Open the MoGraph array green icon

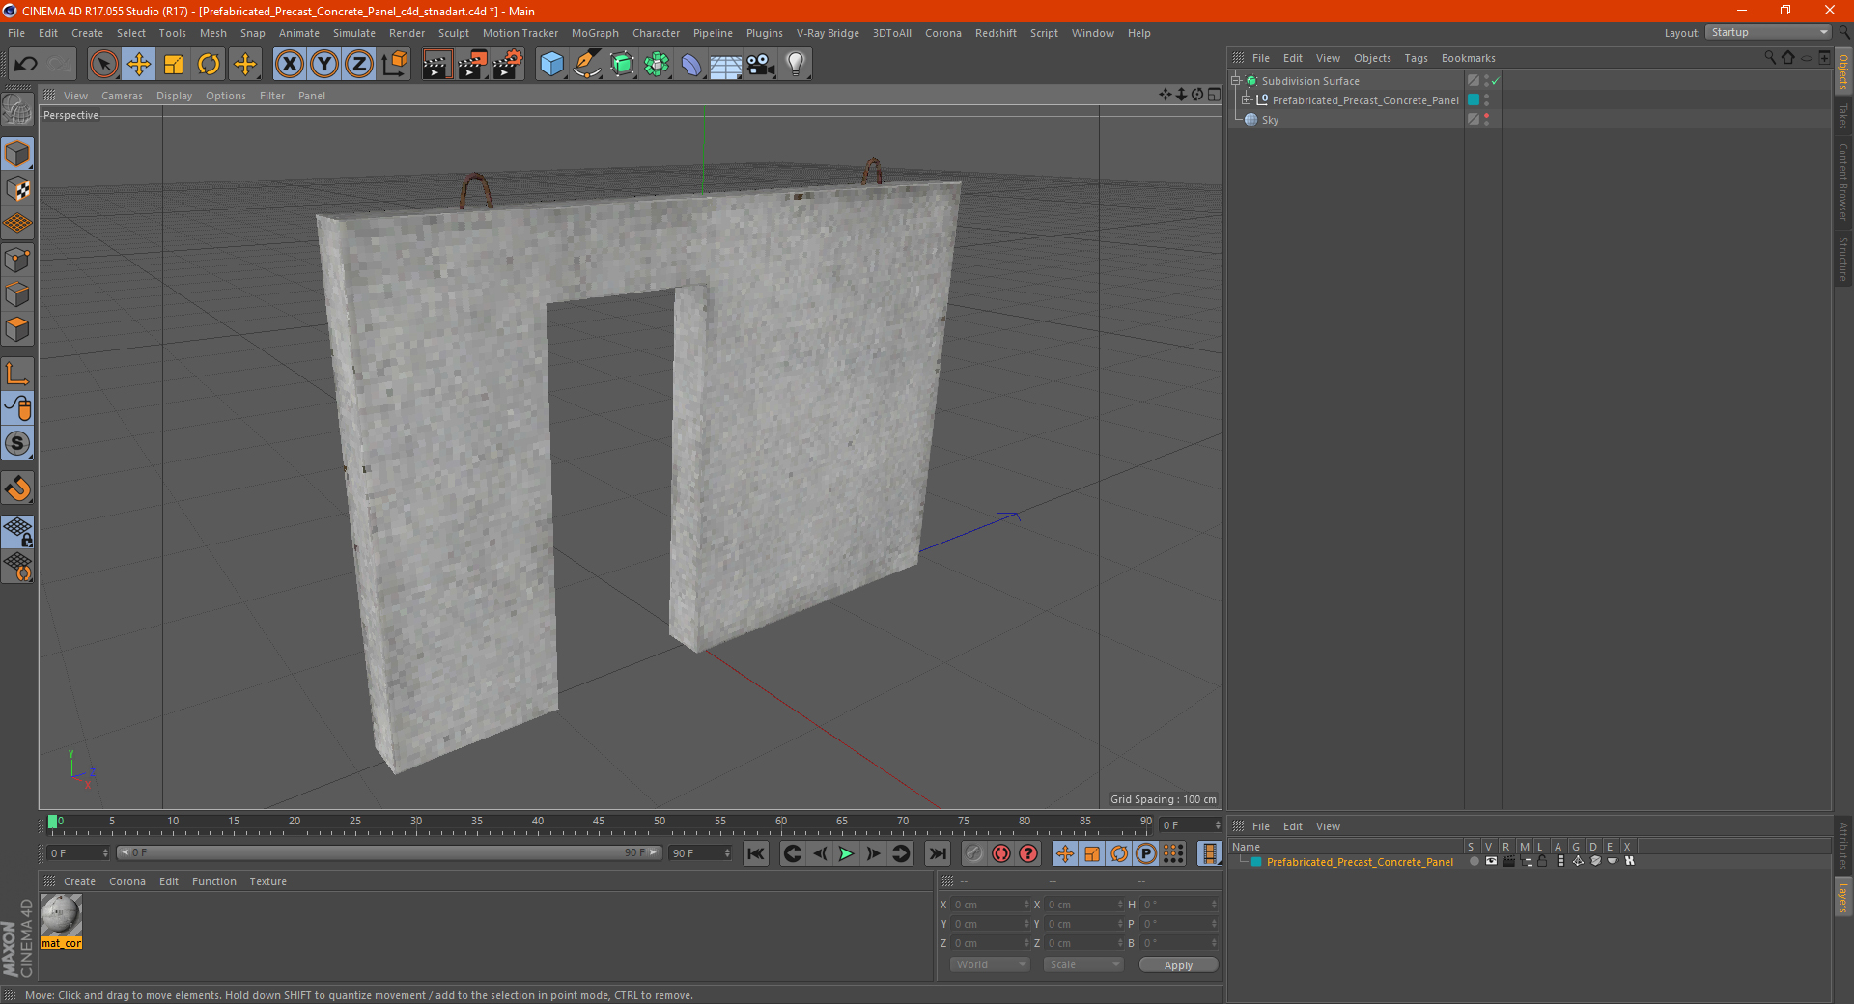pos(657,65)
